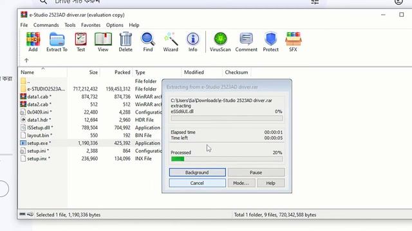This screenshot has width=412, height=231.
Task: Click the data1.cab archive icon
Action: (23, 96)
